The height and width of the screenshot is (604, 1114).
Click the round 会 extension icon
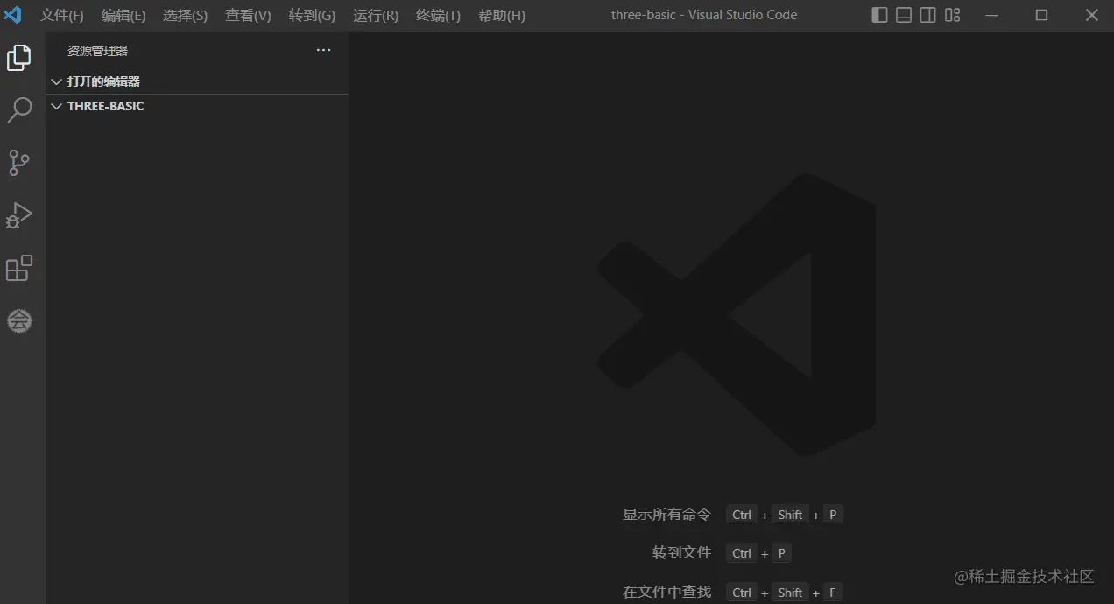[x=19, y=321]
